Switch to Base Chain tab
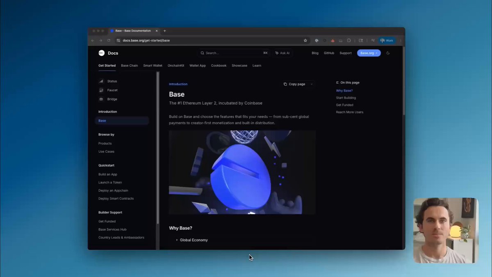The width and height of the screenshot is (492, 277). 130,66
